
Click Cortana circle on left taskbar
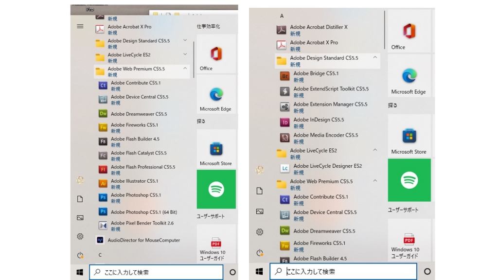point(232,272)
